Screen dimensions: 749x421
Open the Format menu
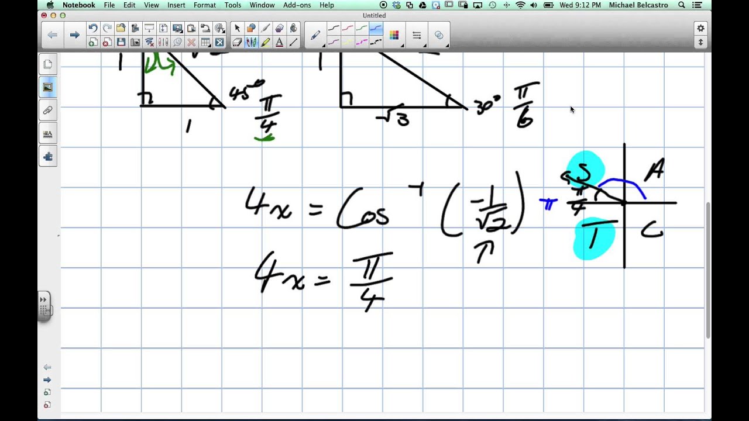tap(205, 5)
